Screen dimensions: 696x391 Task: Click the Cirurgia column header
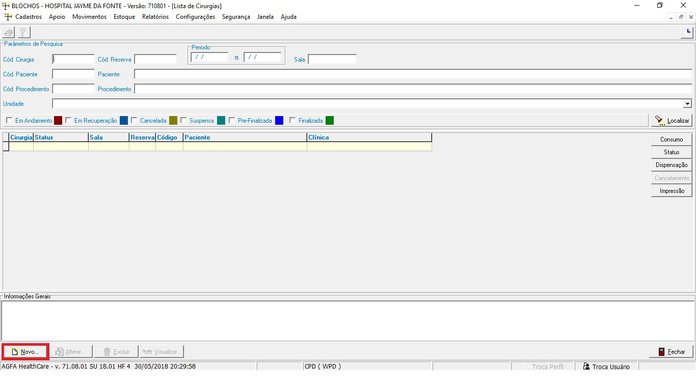point(21,137)
